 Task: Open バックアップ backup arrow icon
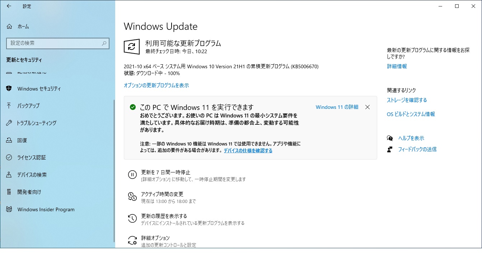coord(9,106)
